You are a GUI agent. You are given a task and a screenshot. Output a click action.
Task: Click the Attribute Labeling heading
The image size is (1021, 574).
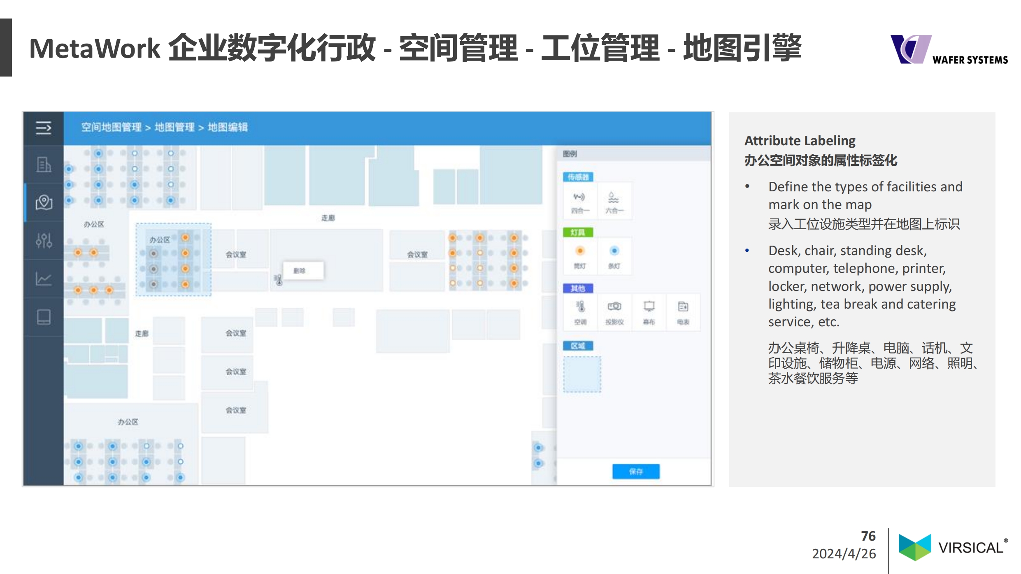pos(800,141)
